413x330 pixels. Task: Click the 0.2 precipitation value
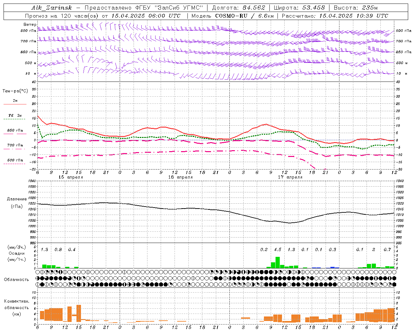pos(264,249)
